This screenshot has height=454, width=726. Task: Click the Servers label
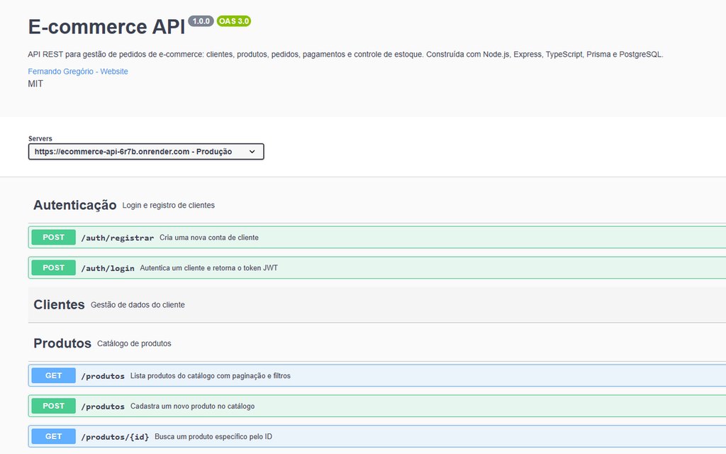click(40, 138)
